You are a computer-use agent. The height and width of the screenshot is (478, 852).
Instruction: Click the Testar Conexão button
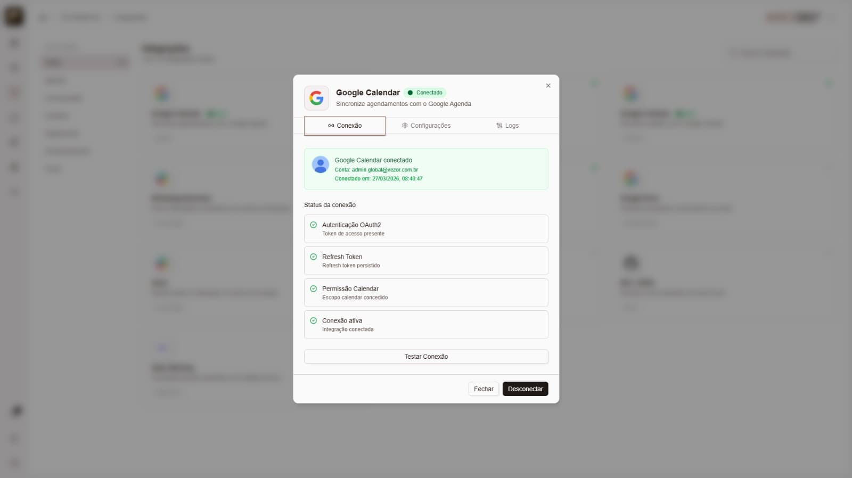coord(426,357)
